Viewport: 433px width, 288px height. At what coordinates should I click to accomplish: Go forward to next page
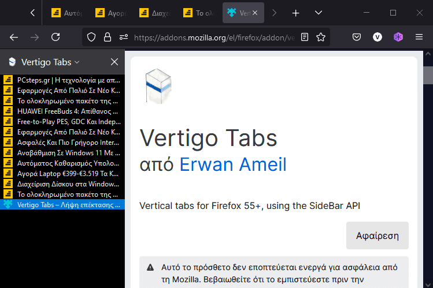35,37
